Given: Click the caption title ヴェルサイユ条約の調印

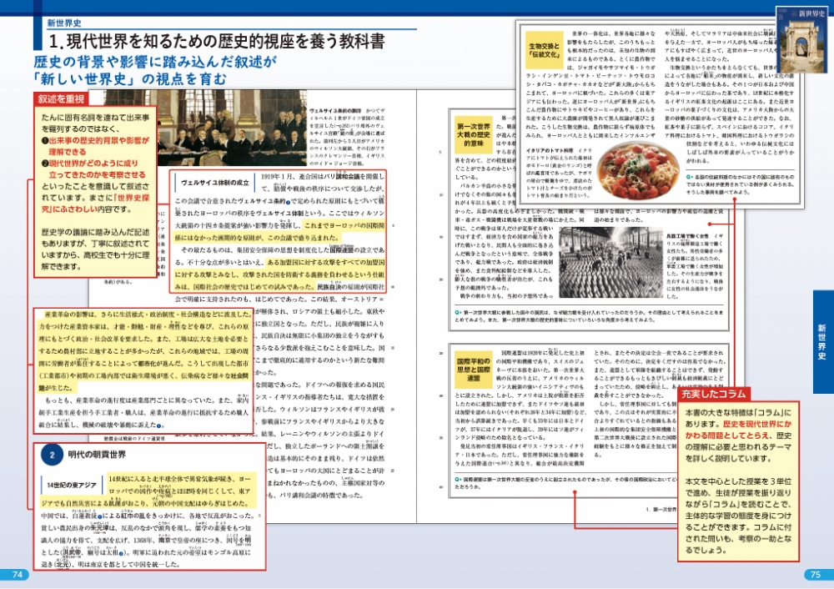Looking at the screenshot, I should [335, 111].
